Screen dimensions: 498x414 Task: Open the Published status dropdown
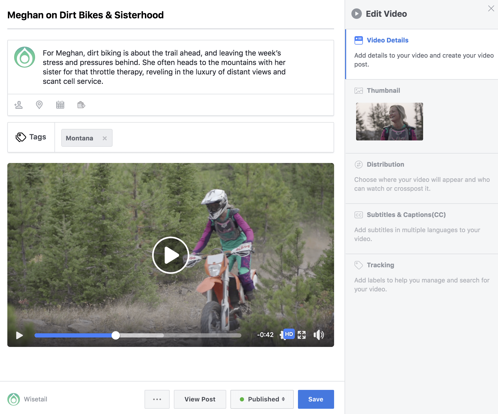point(262,399)
